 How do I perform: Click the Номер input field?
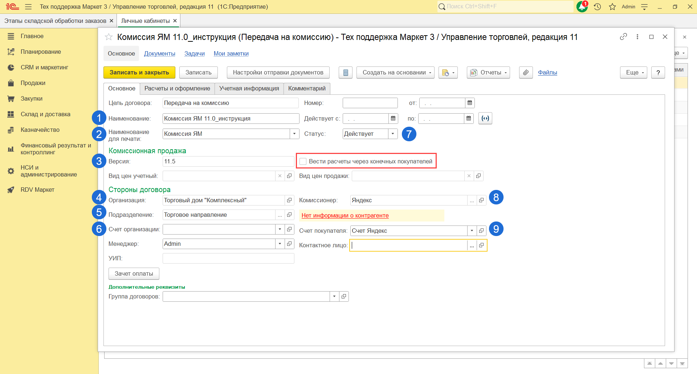370,103
